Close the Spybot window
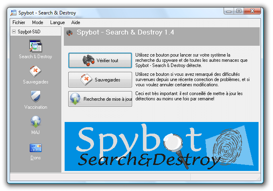 point(252,11)
